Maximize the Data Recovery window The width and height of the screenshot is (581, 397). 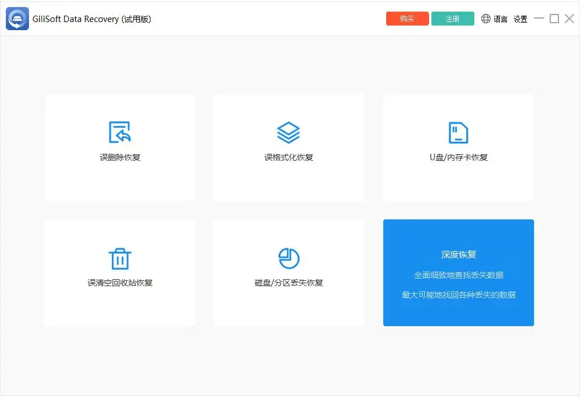[554, 19]
